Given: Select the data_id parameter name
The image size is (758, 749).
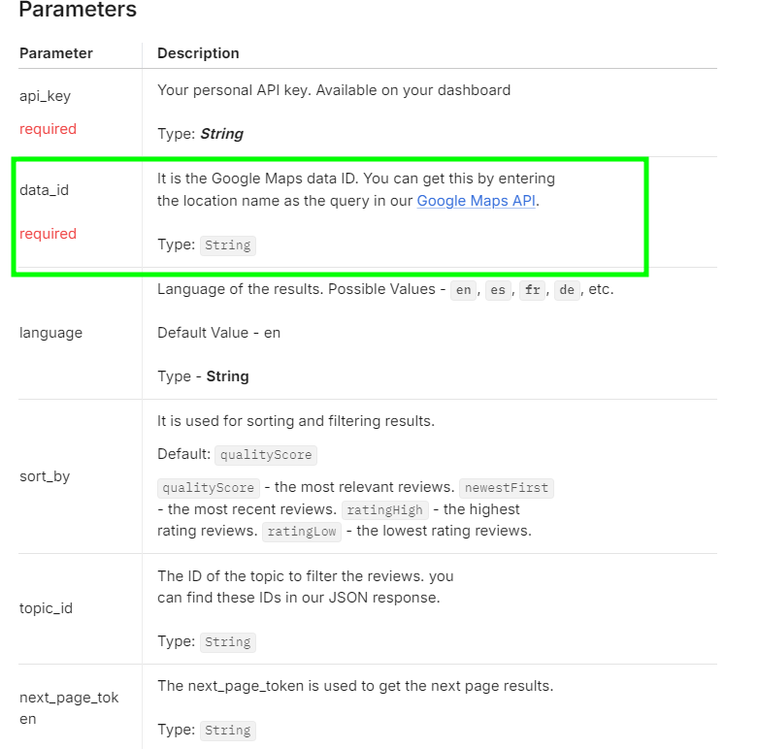Looking at the screenshot, I should pyautogui.click(x=44, y=190).
